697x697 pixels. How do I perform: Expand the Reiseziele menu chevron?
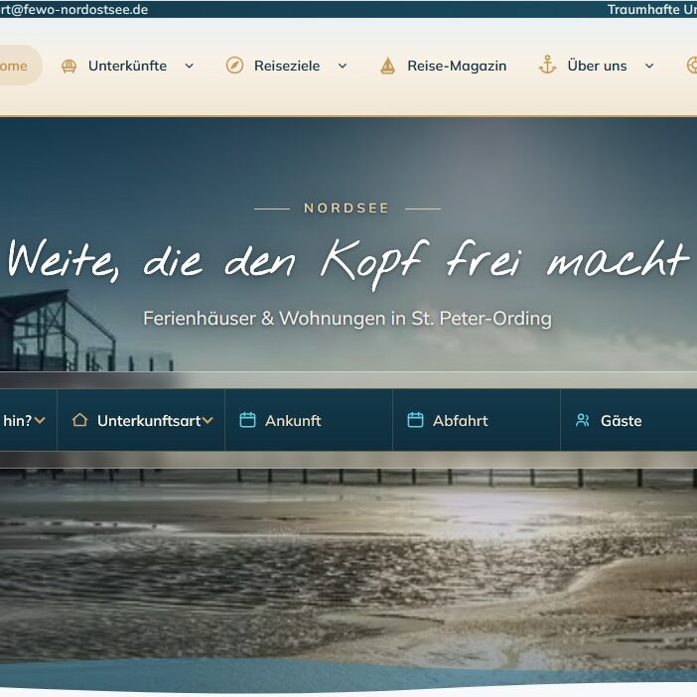343,66
